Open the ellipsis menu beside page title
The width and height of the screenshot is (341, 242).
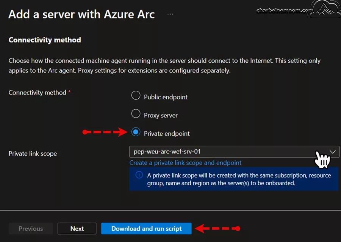[170, 14]
